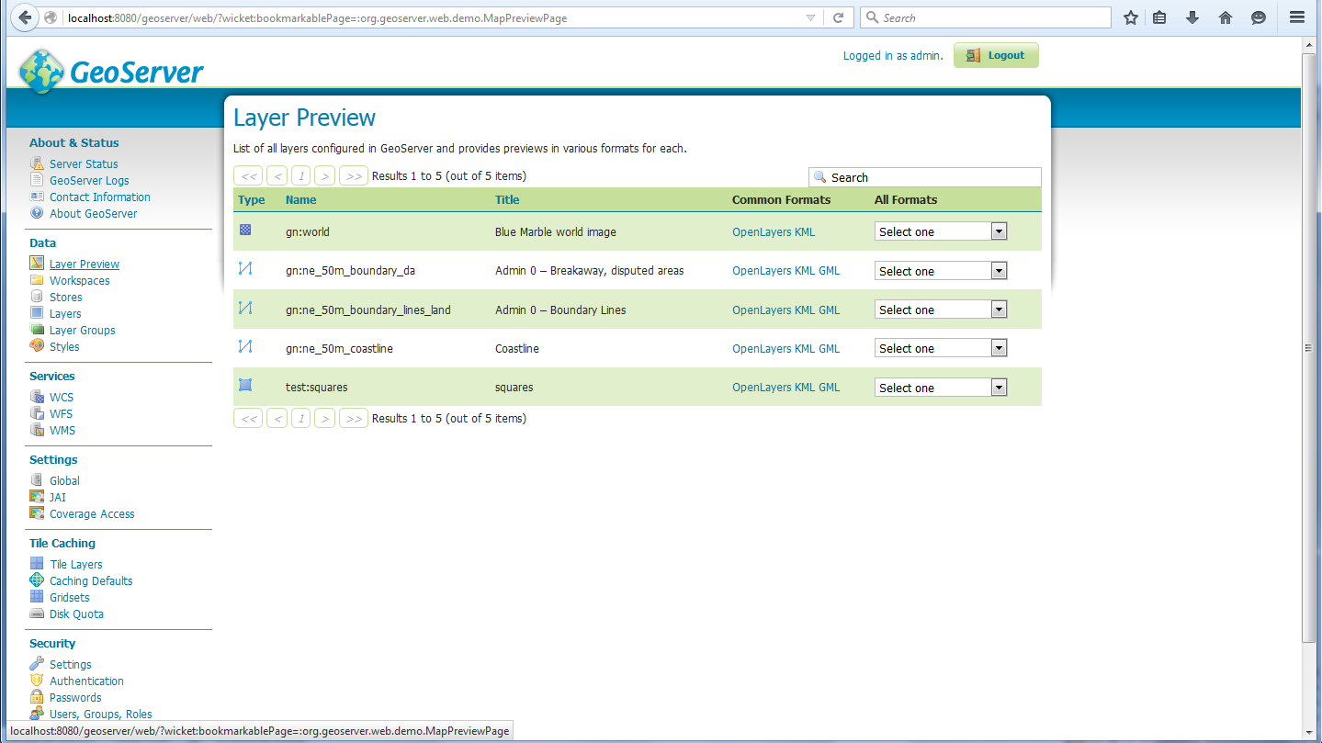This screenshot has width=1322, height=743.
Task: Open the Users, Groups, Roles link
Action: [x=101, y=714]
